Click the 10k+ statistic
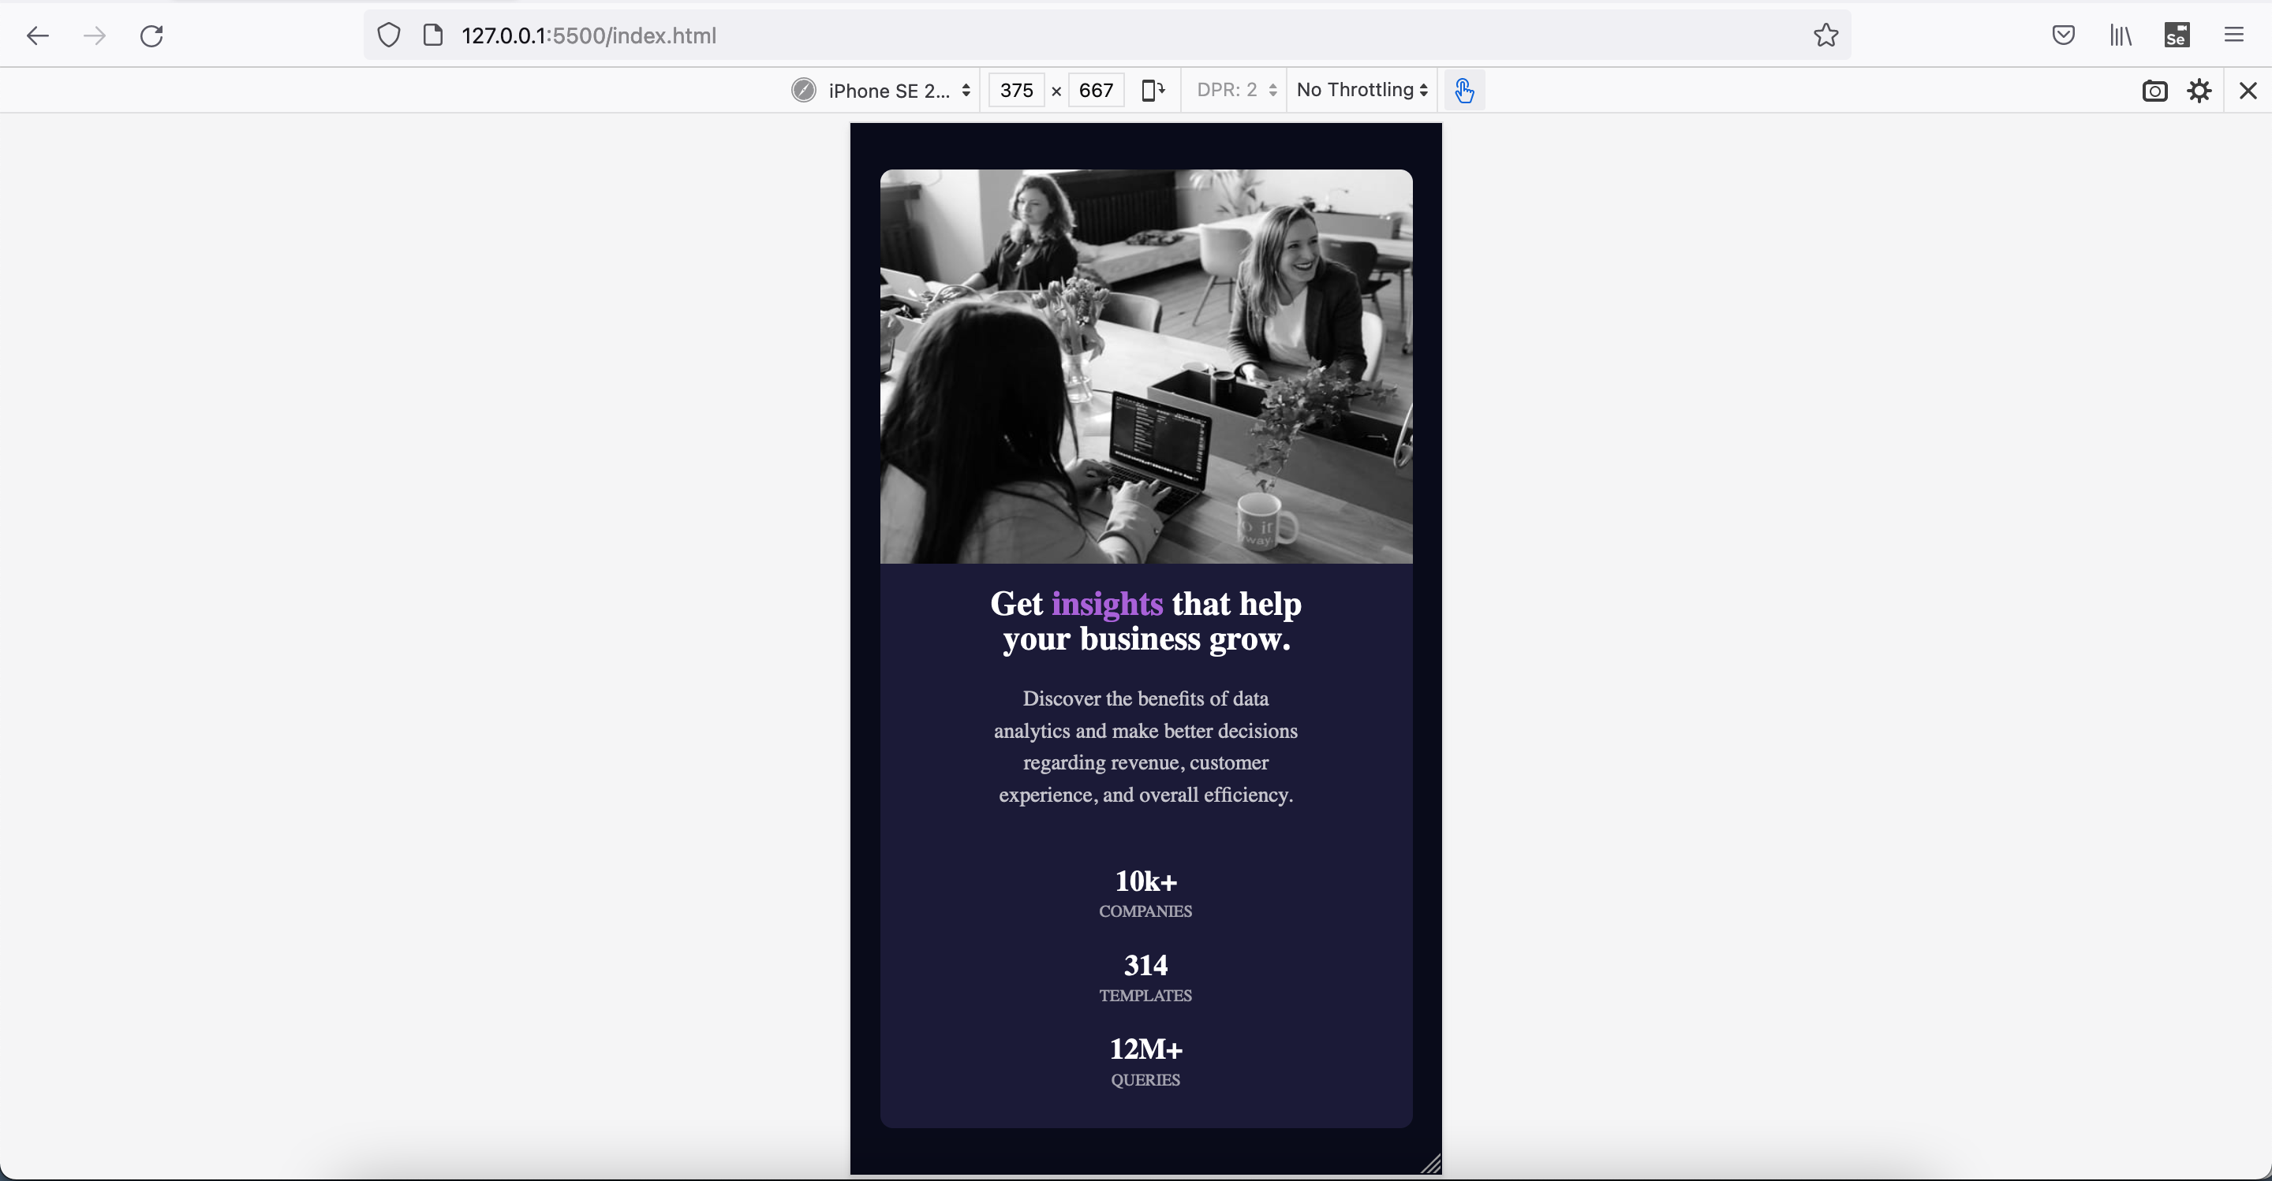 [1145, 881]
